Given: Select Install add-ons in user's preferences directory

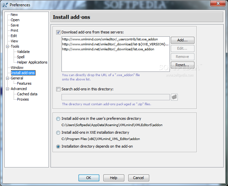Looking at the screenshot, I should point(58,119).
